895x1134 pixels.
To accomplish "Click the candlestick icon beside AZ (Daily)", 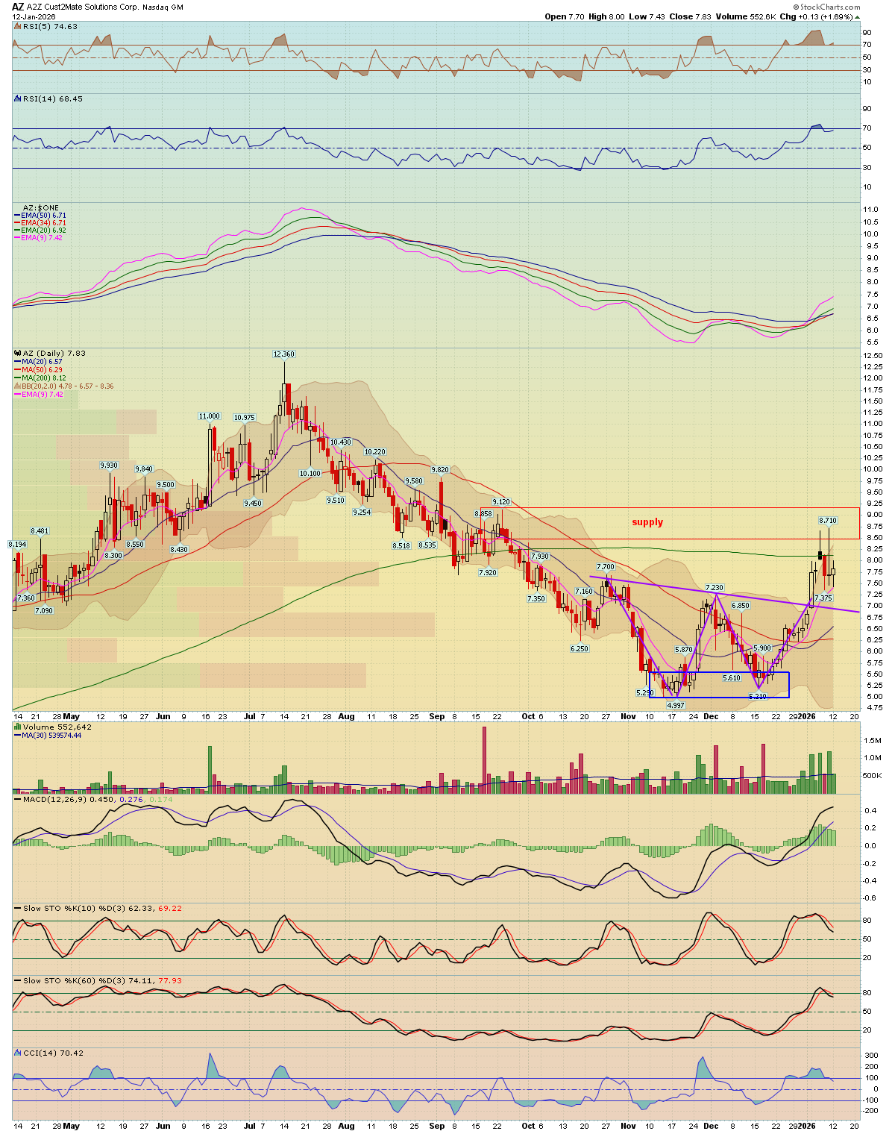I will (17, 354).
